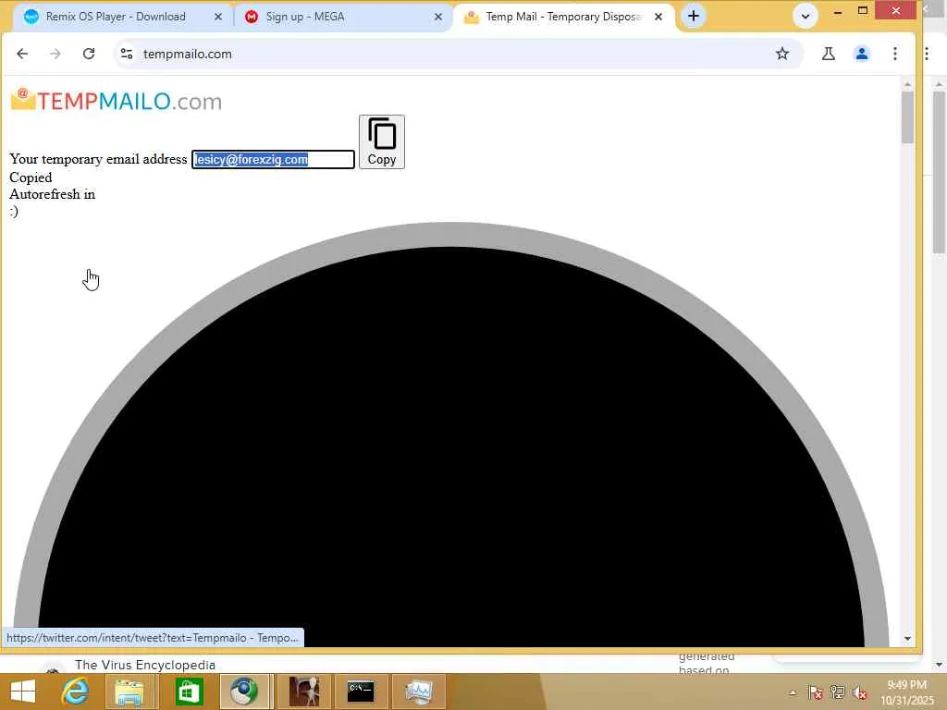
Task: Select the Temp Mail tab
Action: [564, 17]
